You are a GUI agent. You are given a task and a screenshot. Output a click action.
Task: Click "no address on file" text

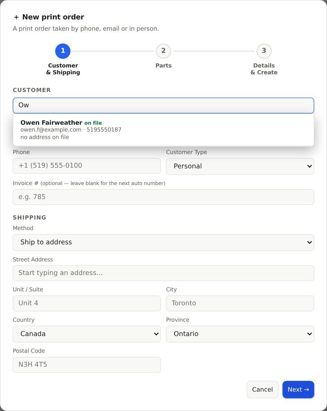coord(45,137)
